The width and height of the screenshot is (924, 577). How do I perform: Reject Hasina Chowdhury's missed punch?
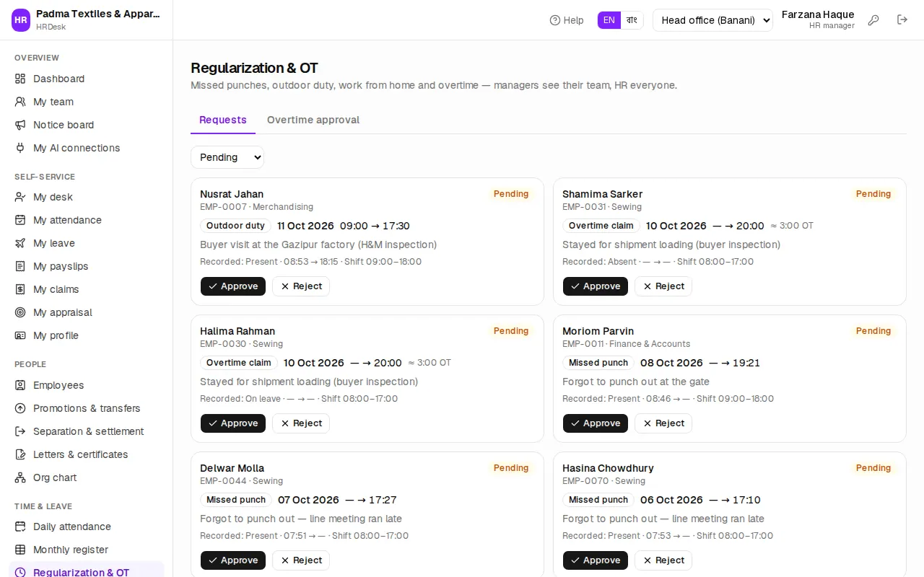click(x=663, y=560)
